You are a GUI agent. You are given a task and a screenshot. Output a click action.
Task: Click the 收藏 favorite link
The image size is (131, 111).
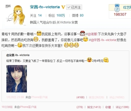[x=108, y=107]
